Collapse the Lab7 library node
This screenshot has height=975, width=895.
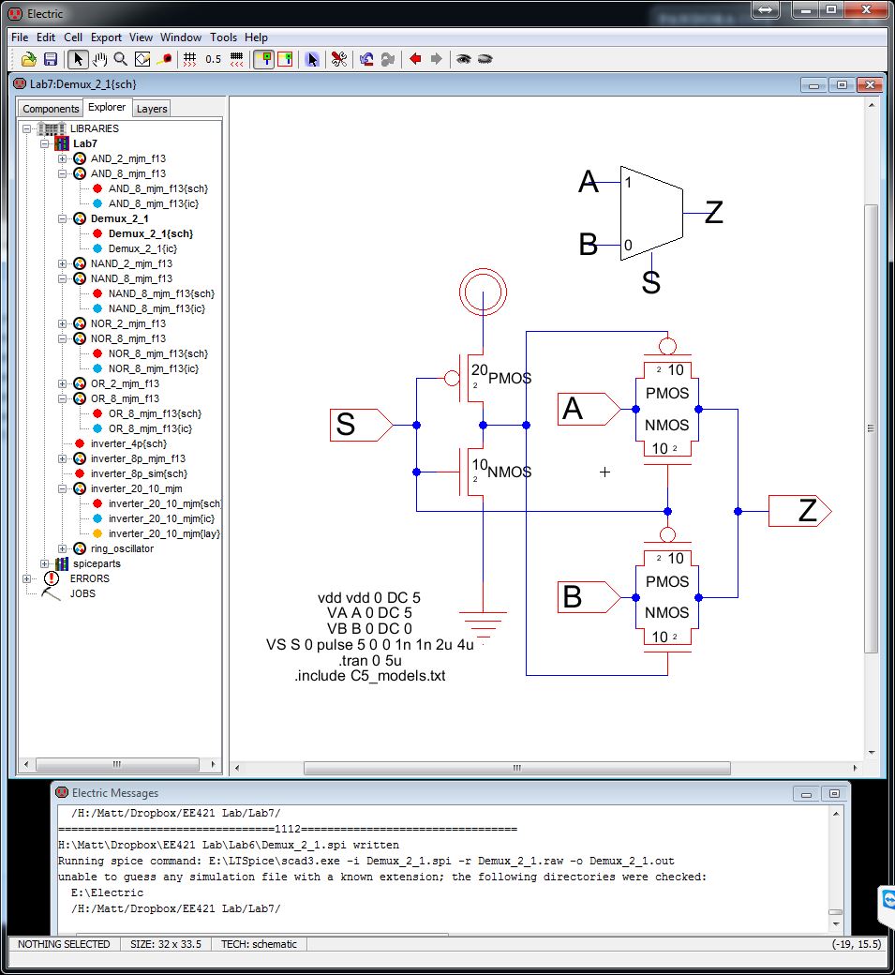(44, 143)
